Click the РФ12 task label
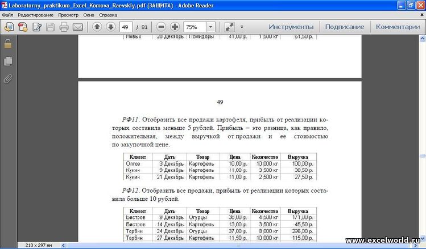This screenshot has width=426, height=249. [130, 191]
